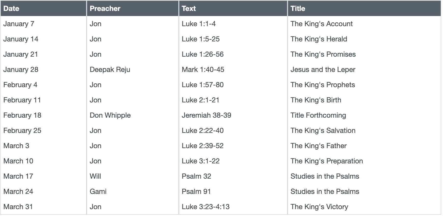Click the Text column header
The height and width of the screenshot is (216, 443).
[189, 8]
